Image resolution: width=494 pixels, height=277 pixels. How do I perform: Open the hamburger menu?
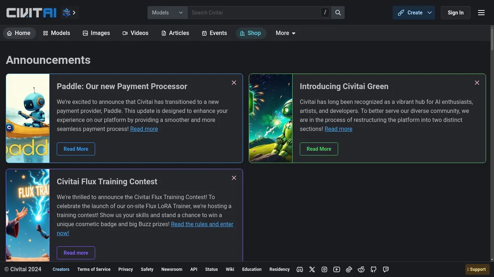point(481,12)
